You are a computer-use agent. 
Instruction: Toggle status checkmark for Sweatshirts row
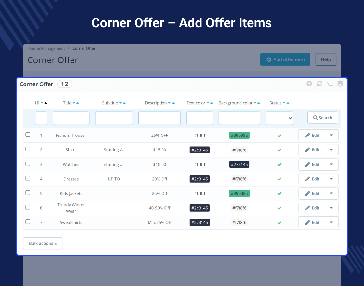(279, 223)
